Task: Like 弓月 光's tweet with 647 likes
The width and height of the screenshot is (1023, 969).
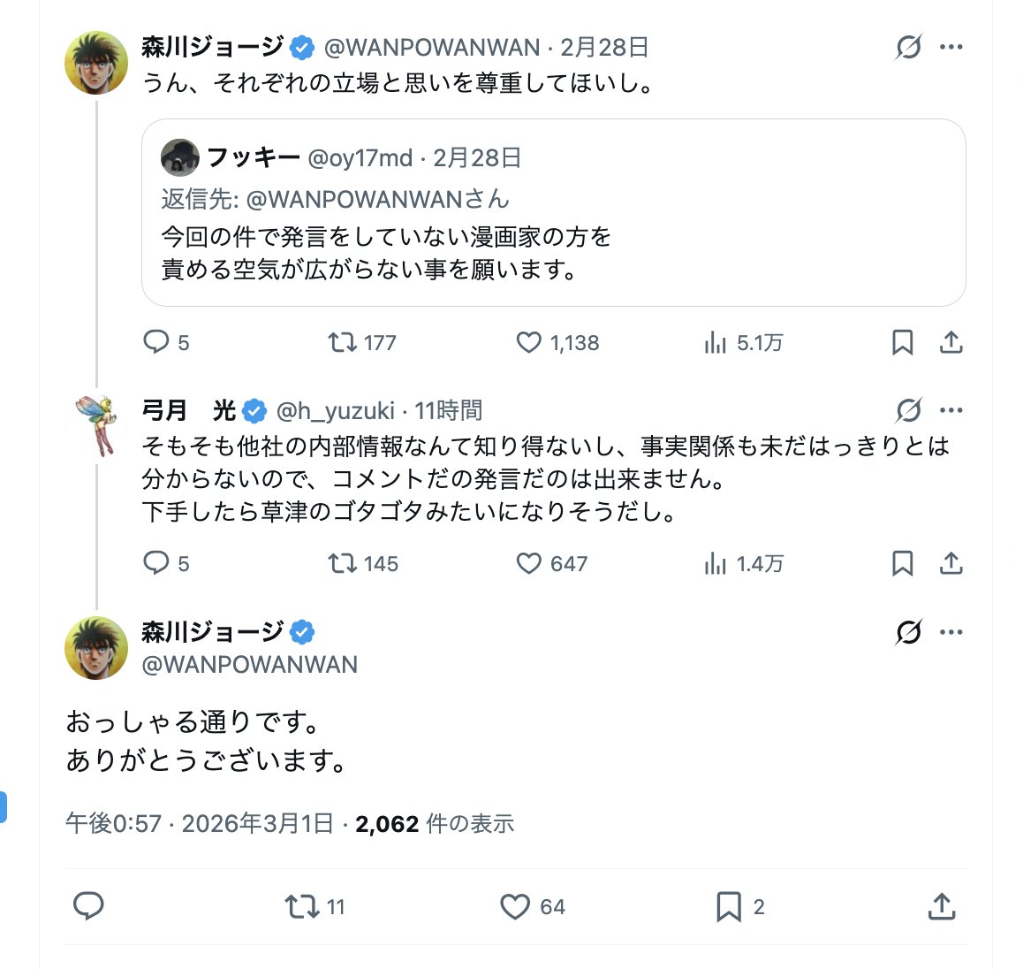Action: pos(528,563)
